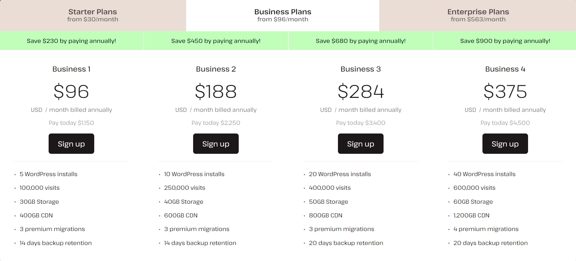Viewport: 576px width, 261px height.
Task: Click the Save $230 annual banner
Action: 71,41
